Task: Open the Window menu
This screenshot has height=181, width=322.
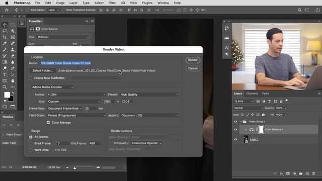Action: tap(163, 3)
